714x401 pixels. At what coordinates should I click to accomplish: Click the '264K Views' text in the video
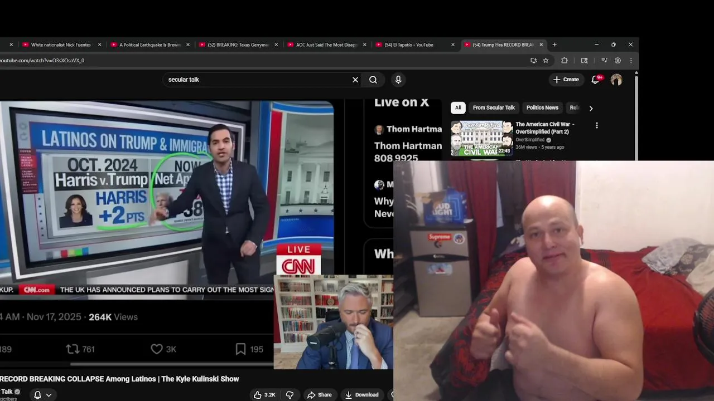click(x=113, y=317)
